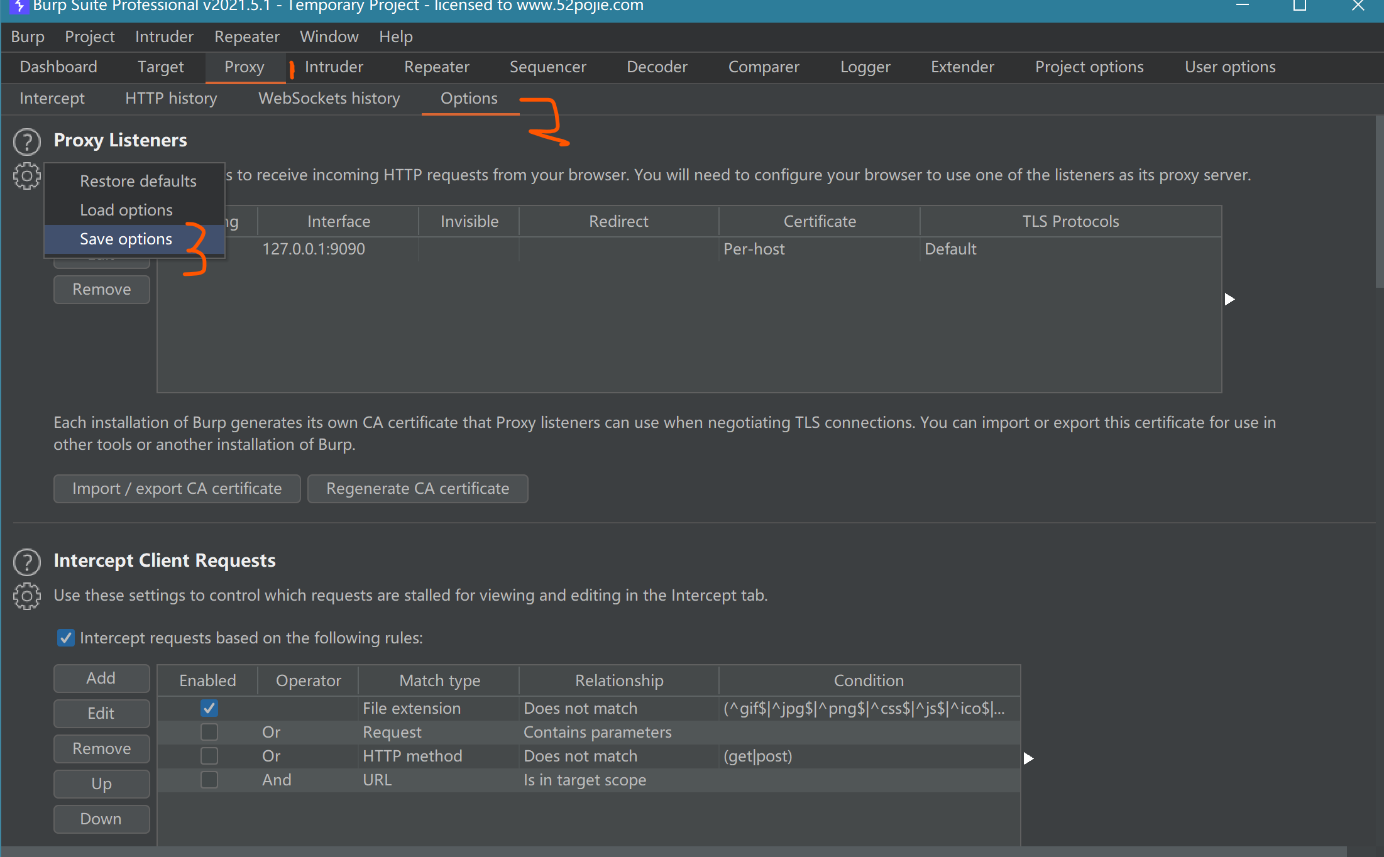Click the Redirect column header
The image size is (1384, 857).
[x=619, y=222]
